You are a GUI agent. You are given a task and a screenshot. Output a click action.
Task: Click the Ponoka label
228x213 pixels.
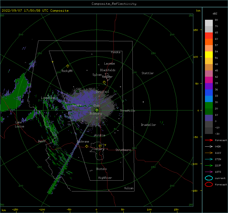116,52
